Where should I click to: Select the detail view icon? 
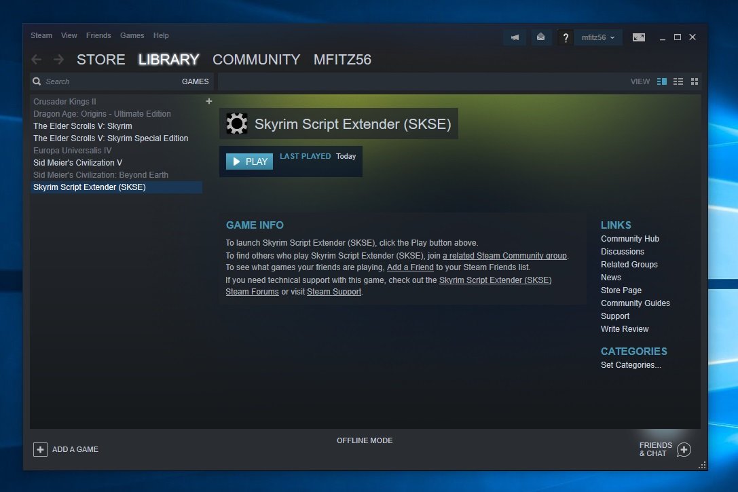662,81
